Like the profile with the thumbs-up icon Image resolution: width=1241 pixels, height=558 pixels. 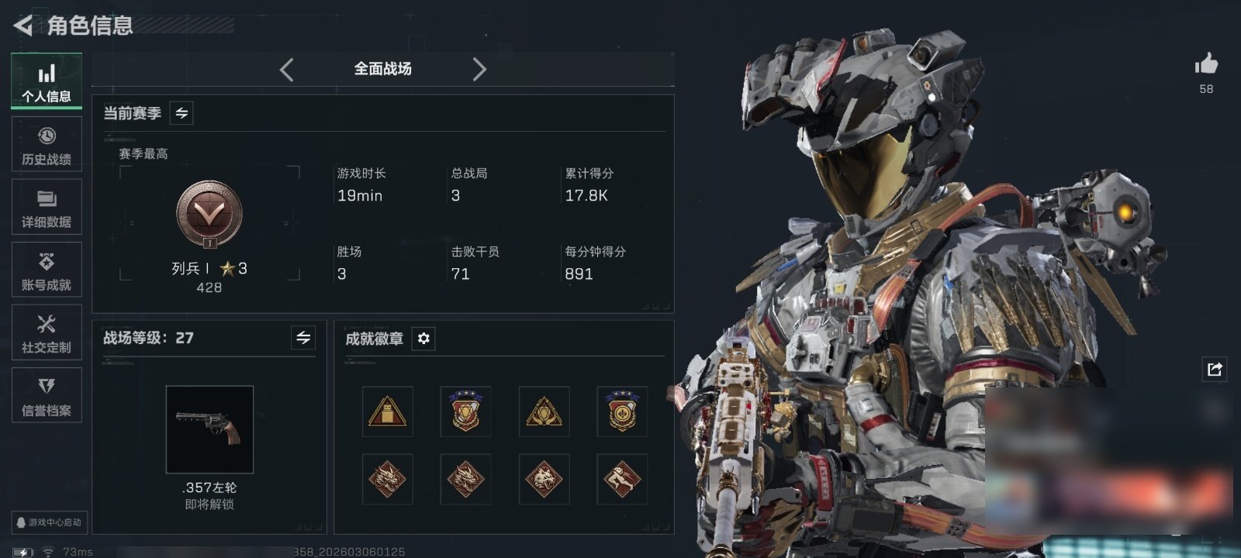[1206, 64]
